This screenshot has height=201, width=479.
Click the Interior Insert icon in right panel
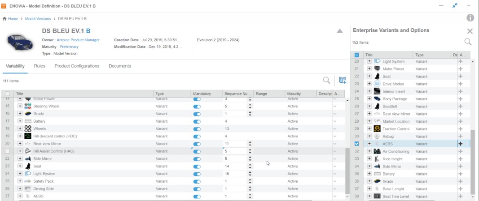(x=377, y=91)
